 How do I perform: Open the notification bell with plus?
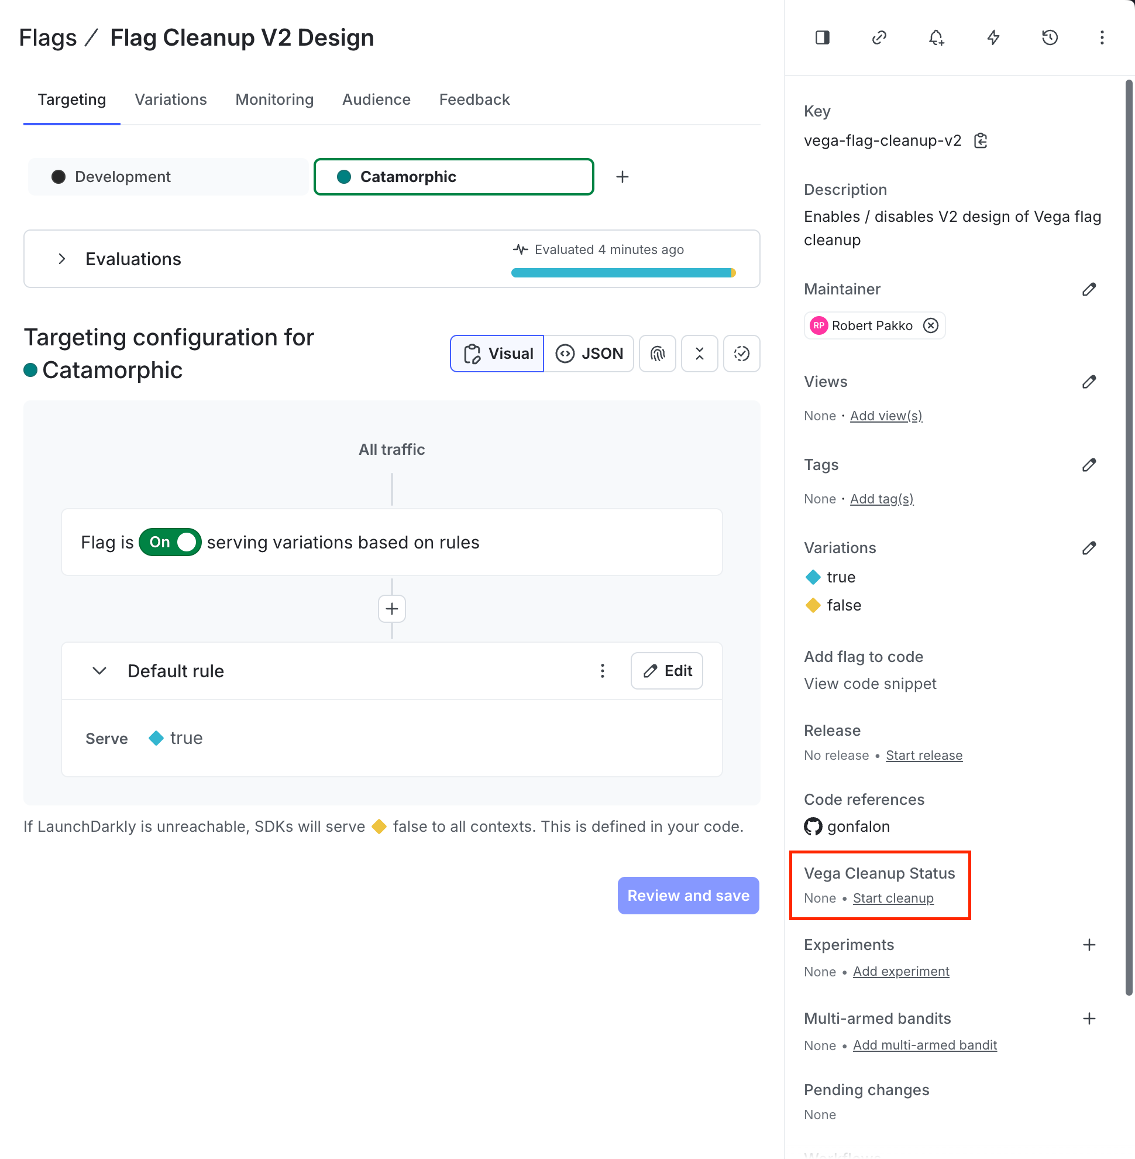(x=936, y=37)
